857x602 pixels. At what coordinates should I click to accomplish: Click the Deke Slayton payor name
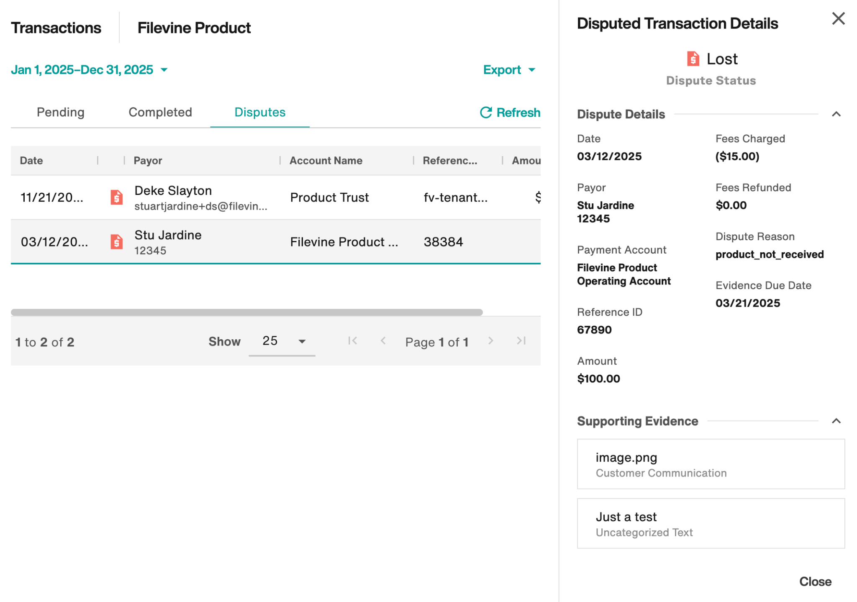point(173,190)
